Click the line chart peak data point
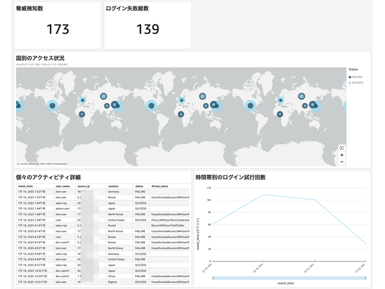385x289 pixels. 264,195
